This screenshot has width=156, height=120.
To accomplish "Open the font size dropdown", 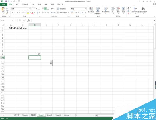I will click(34, 9).
